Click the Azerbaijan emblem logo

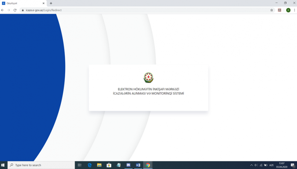pyautogui.click(x=148, y=78)
